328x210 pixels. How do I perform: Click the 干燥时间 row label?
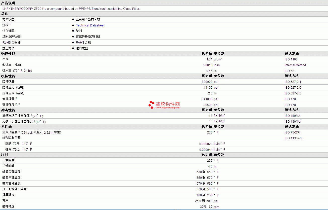pyautogui.click(x=9, y=166)
